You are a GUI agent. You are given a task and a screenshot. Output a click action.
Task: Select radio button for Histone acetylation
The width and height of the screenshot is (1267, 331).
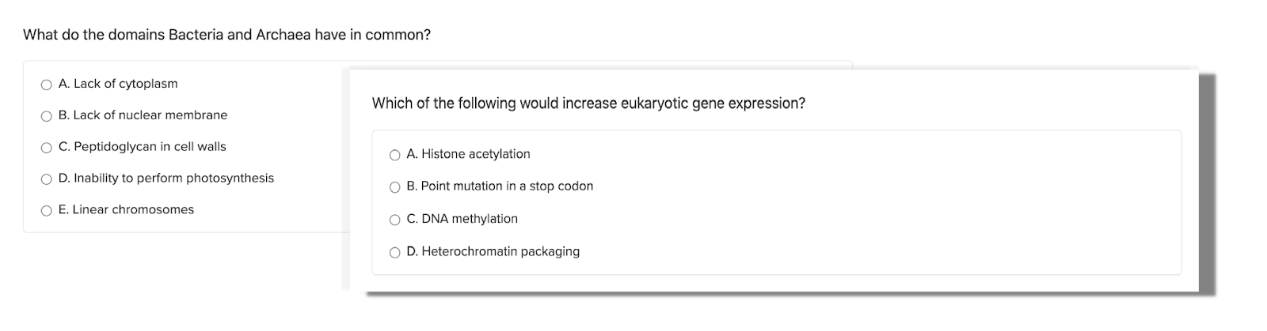pos(394,155)
